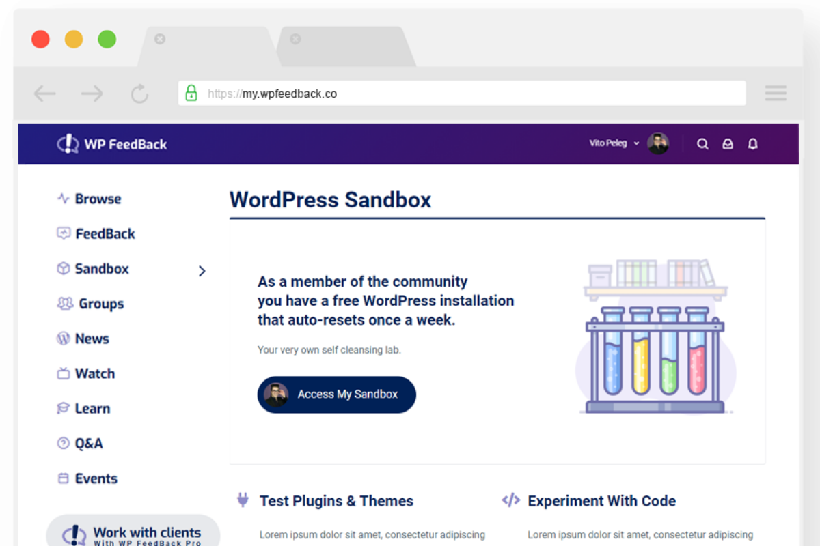820x546 pixels.
Task: Click the Events calendar icon
Action: 64,478
